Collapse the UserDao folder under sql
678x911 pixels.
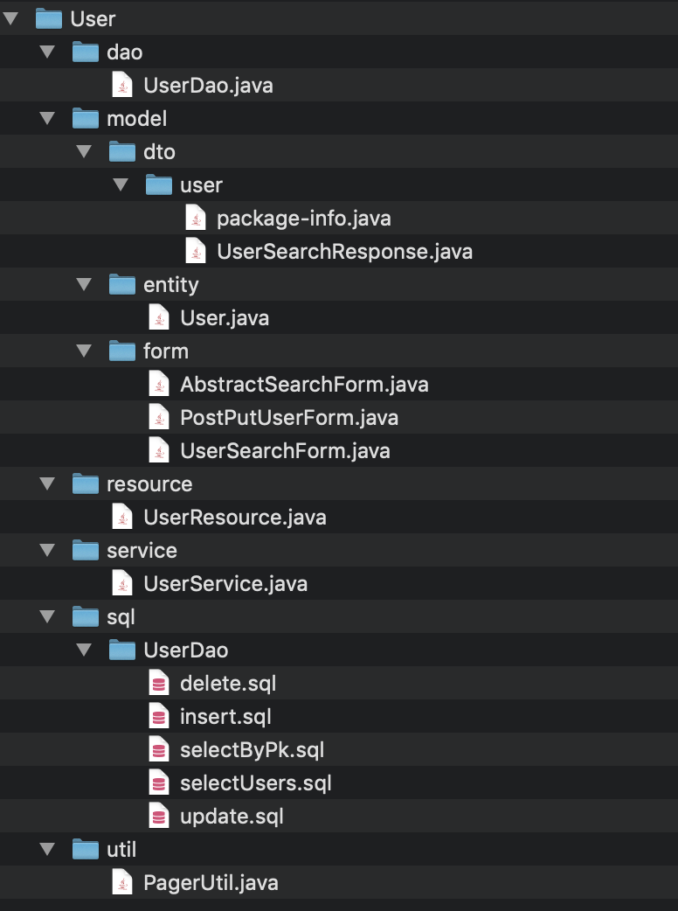84,650
